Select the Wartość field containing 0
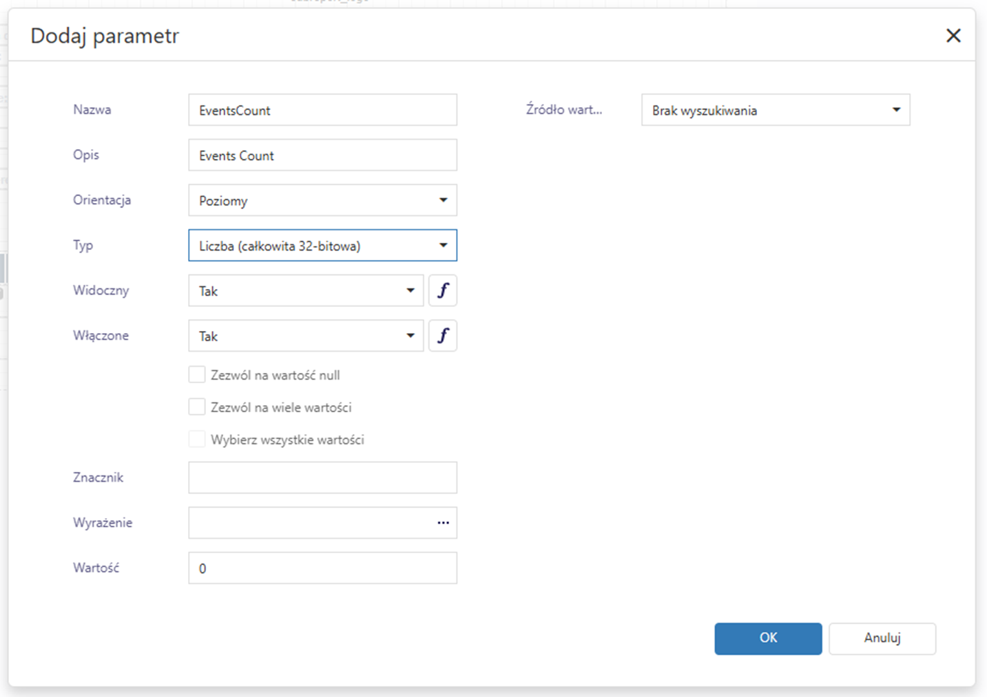987x697 pixels. (322, 568)
